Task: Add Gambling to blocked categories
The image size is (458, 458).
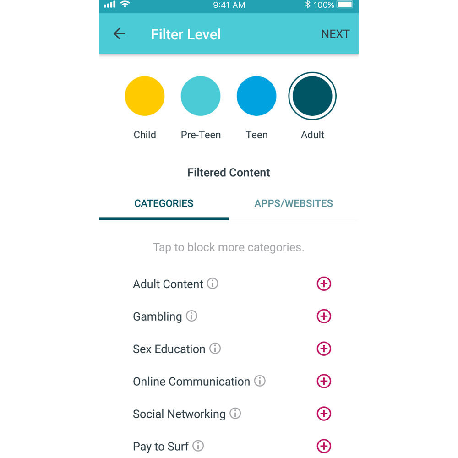Action: coord(324,316)
